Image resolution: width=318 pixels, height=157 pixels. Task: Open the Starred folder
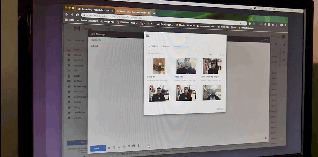pos(77,55)
